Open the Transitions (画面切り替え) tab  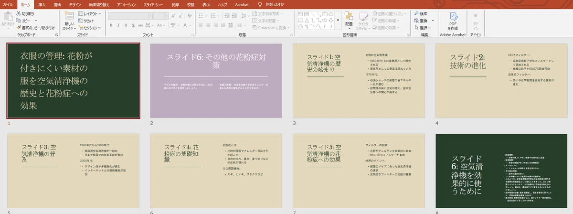click(98, 4)
